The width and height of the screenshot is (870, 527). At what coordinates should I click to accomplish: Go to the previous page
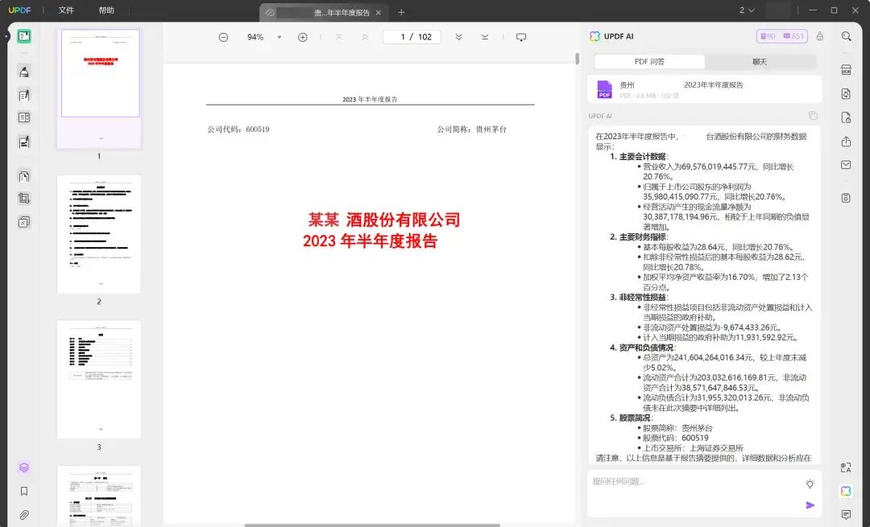tap(365, 37)
